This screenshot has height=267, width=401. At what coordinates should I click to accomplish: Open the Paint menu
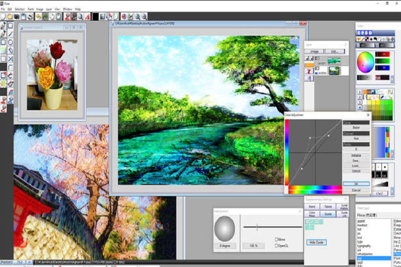[x=30, y=9]
